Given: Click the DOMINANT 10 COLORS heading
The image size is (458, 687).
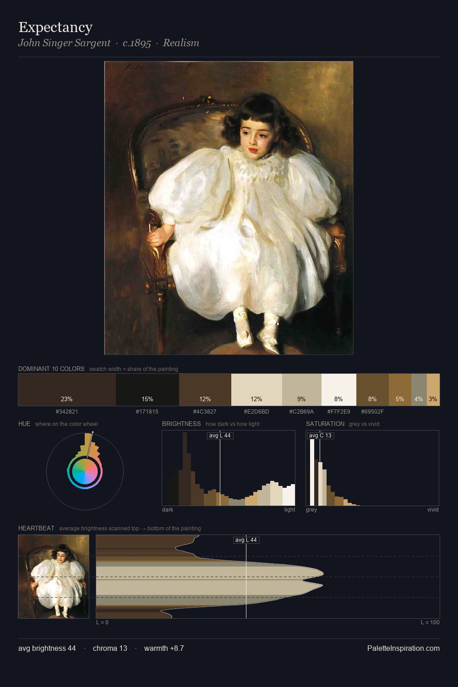Looking at the screenshot, I should tap(51, 369).
